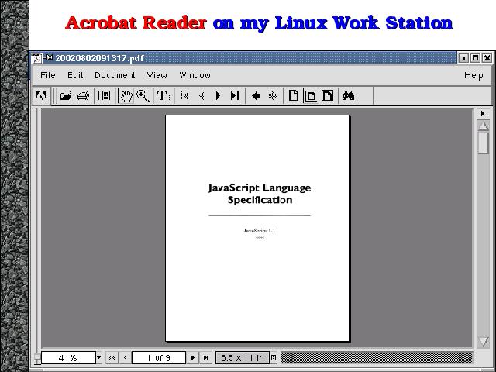Select the Hand tool

pyautogui.click(x=126, y=96)
